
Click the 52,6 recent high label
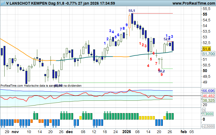pos(167,39)
